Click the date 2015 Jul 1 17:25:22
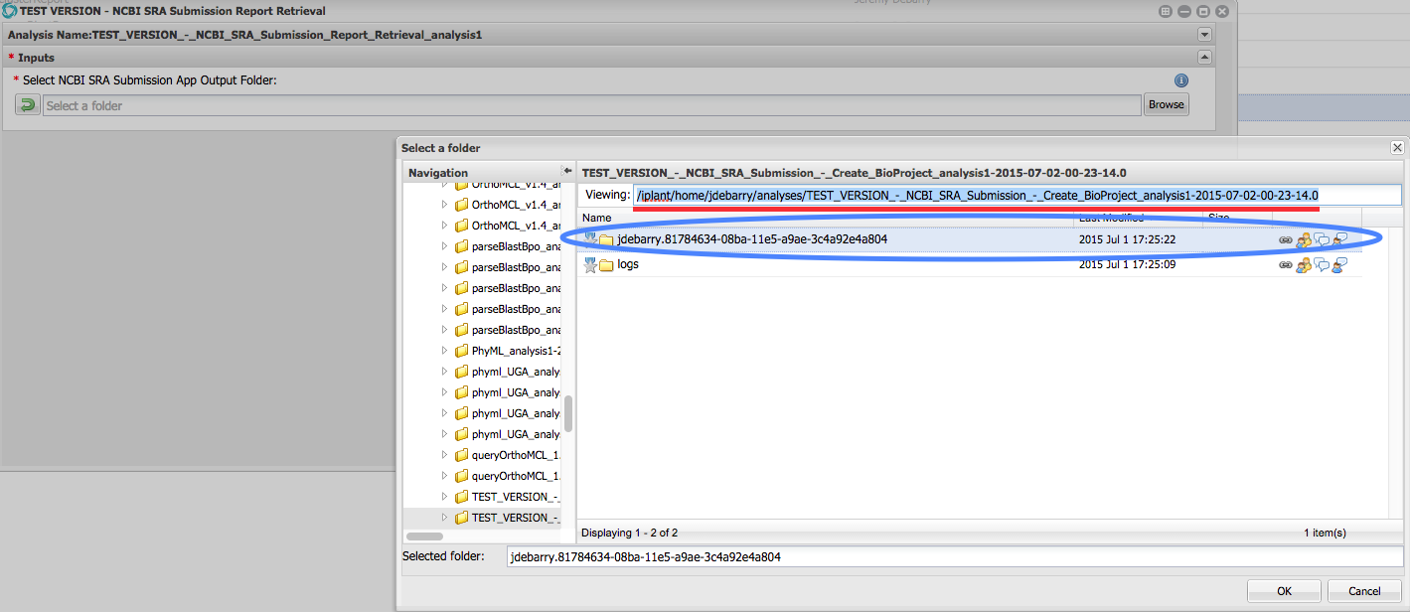 point(1128,239)
